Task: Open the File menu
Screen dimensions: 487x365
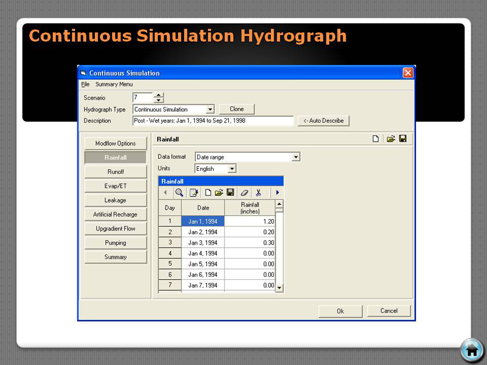Action: pyautogui.click(x=85, y=85)
